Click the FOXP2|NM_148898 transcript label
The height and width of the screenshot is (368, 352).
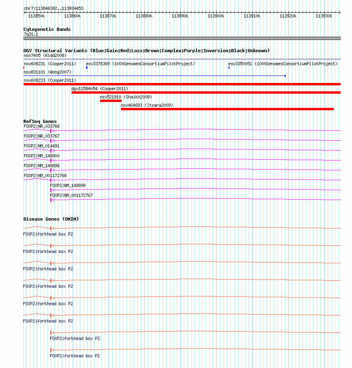click(x=42, y=166)
